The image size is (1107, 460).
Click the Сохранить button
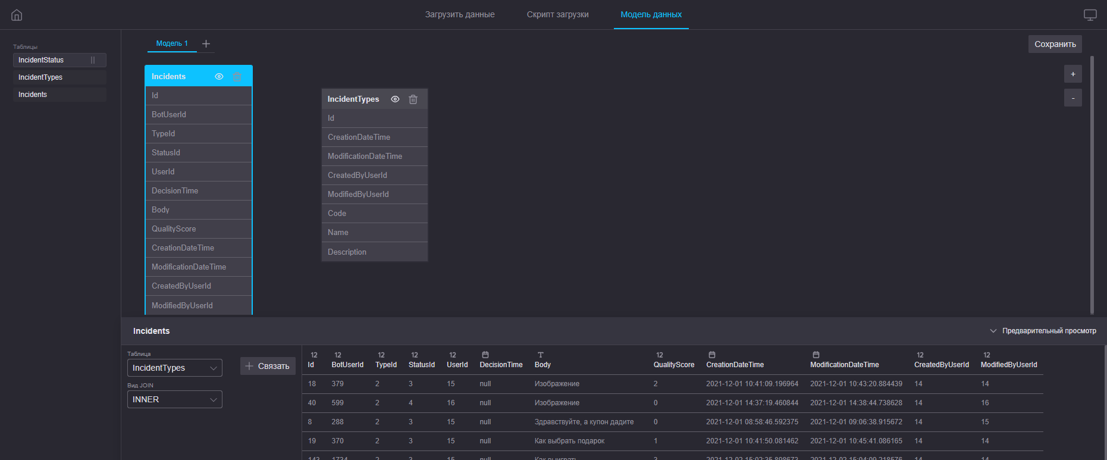1055,44
